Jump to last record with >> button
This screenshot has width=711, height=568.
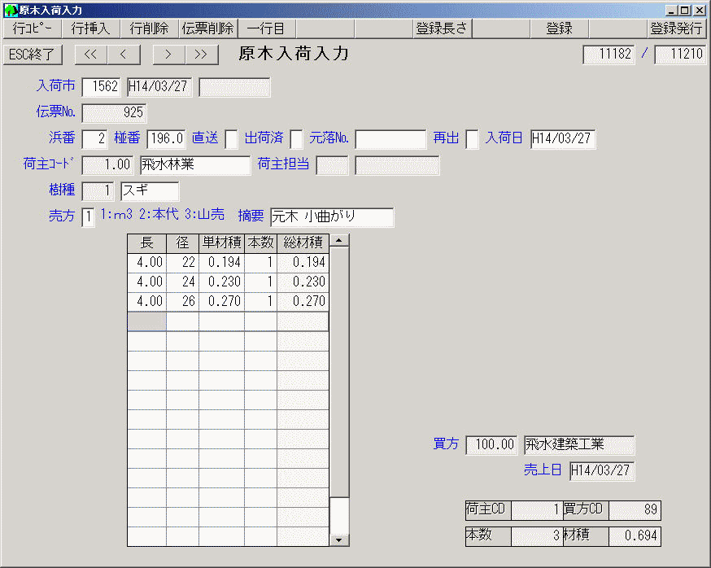coord(201,55)
